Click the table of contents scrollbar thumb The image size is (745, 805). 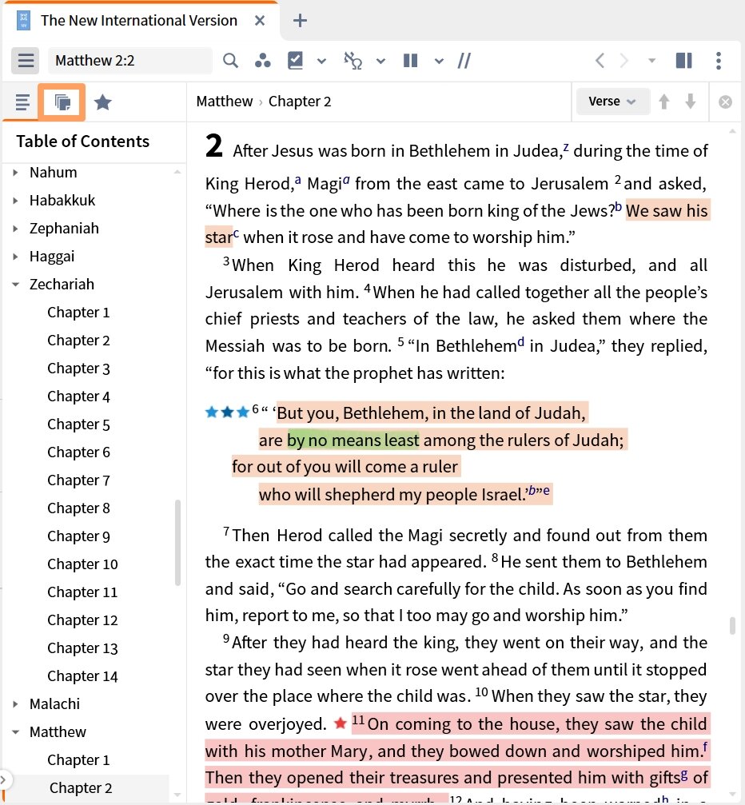(x=177, y=543)
